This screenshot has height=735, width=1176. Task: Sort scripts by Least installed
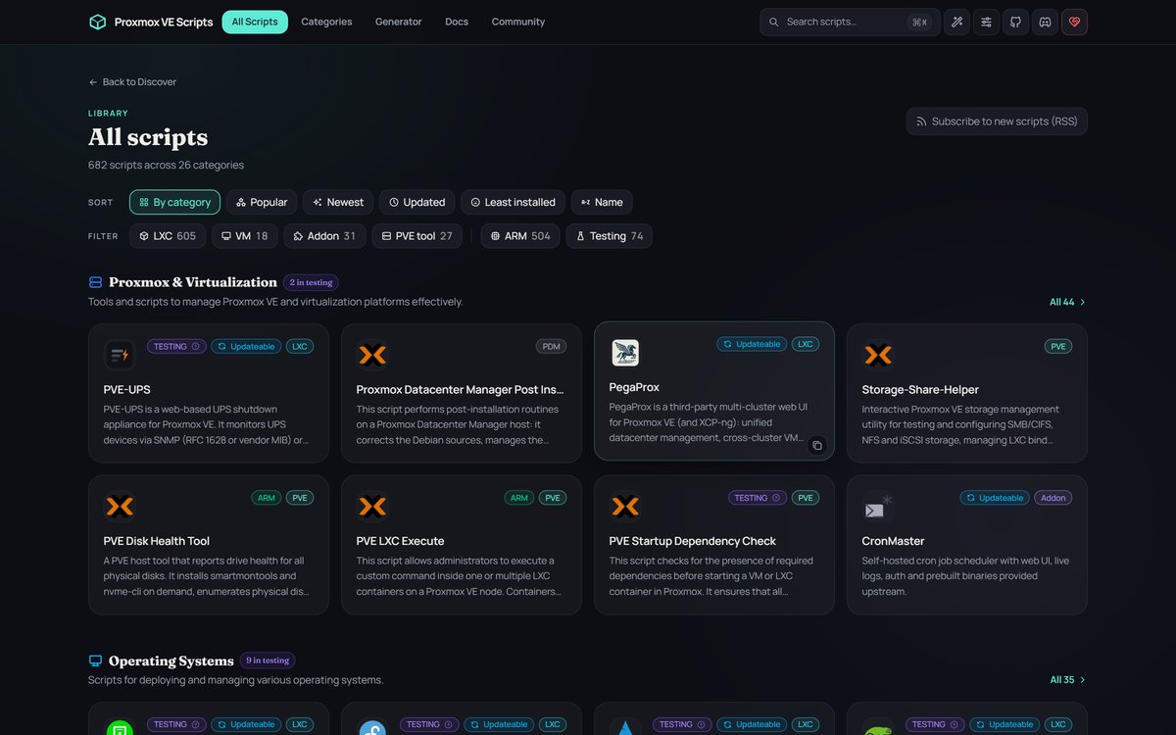coord(513,202)
